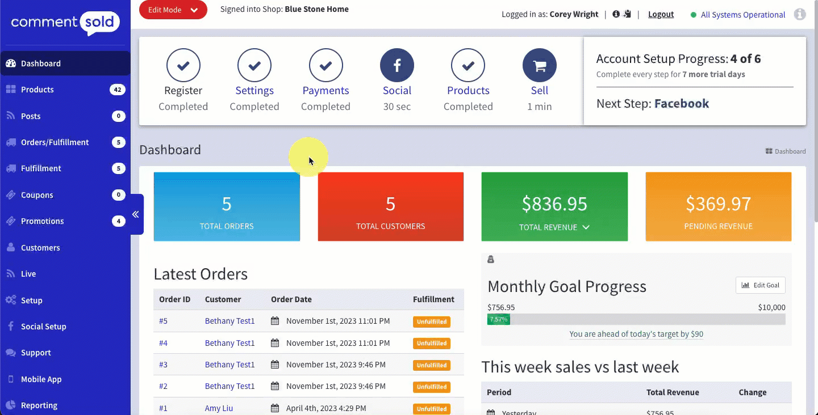Go to Promotions in sidebar

coord(43,221)
